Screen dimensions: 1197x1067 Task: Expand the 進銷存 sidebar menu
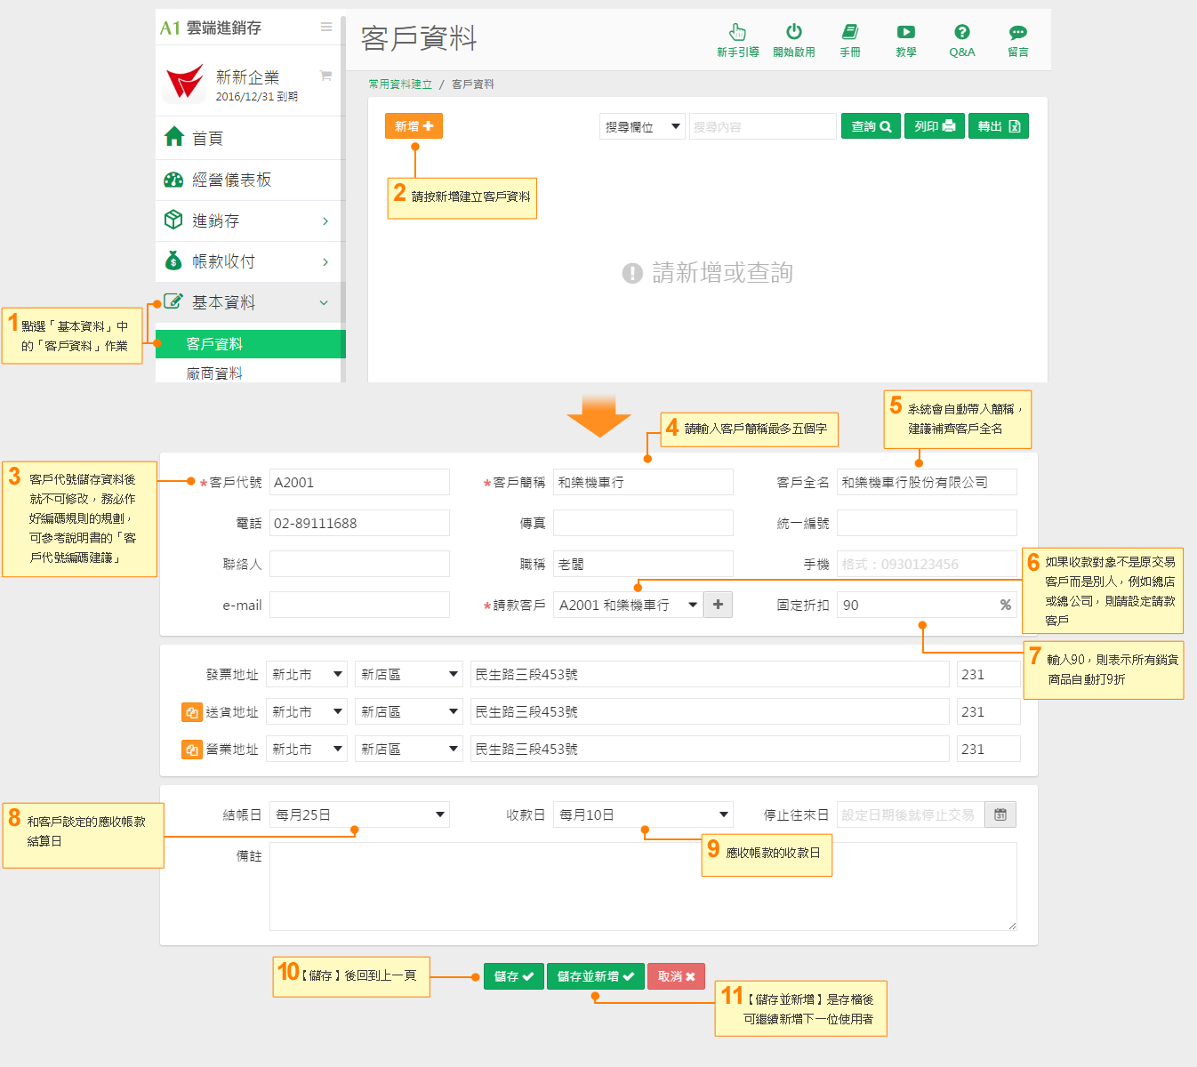click(x=249, y=221)
